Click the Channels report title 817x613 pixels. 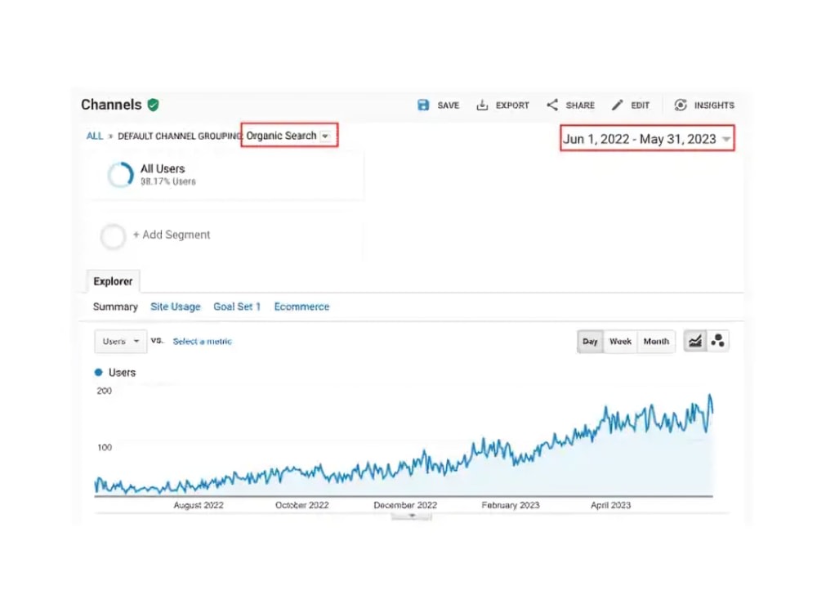coord(111,105)
